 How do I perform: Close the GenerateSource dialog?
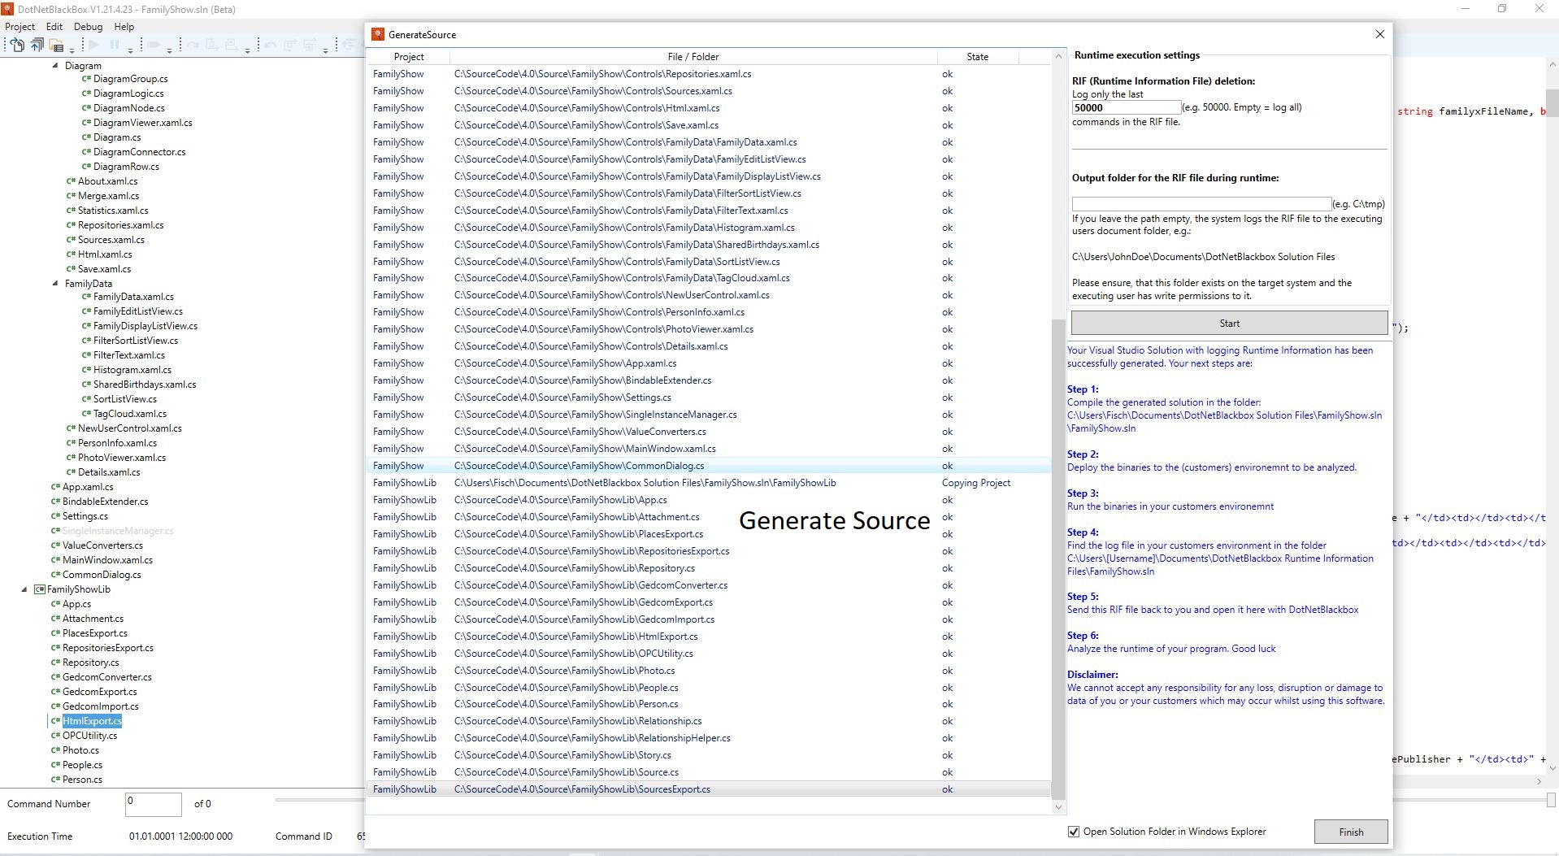click(1379, 34)
